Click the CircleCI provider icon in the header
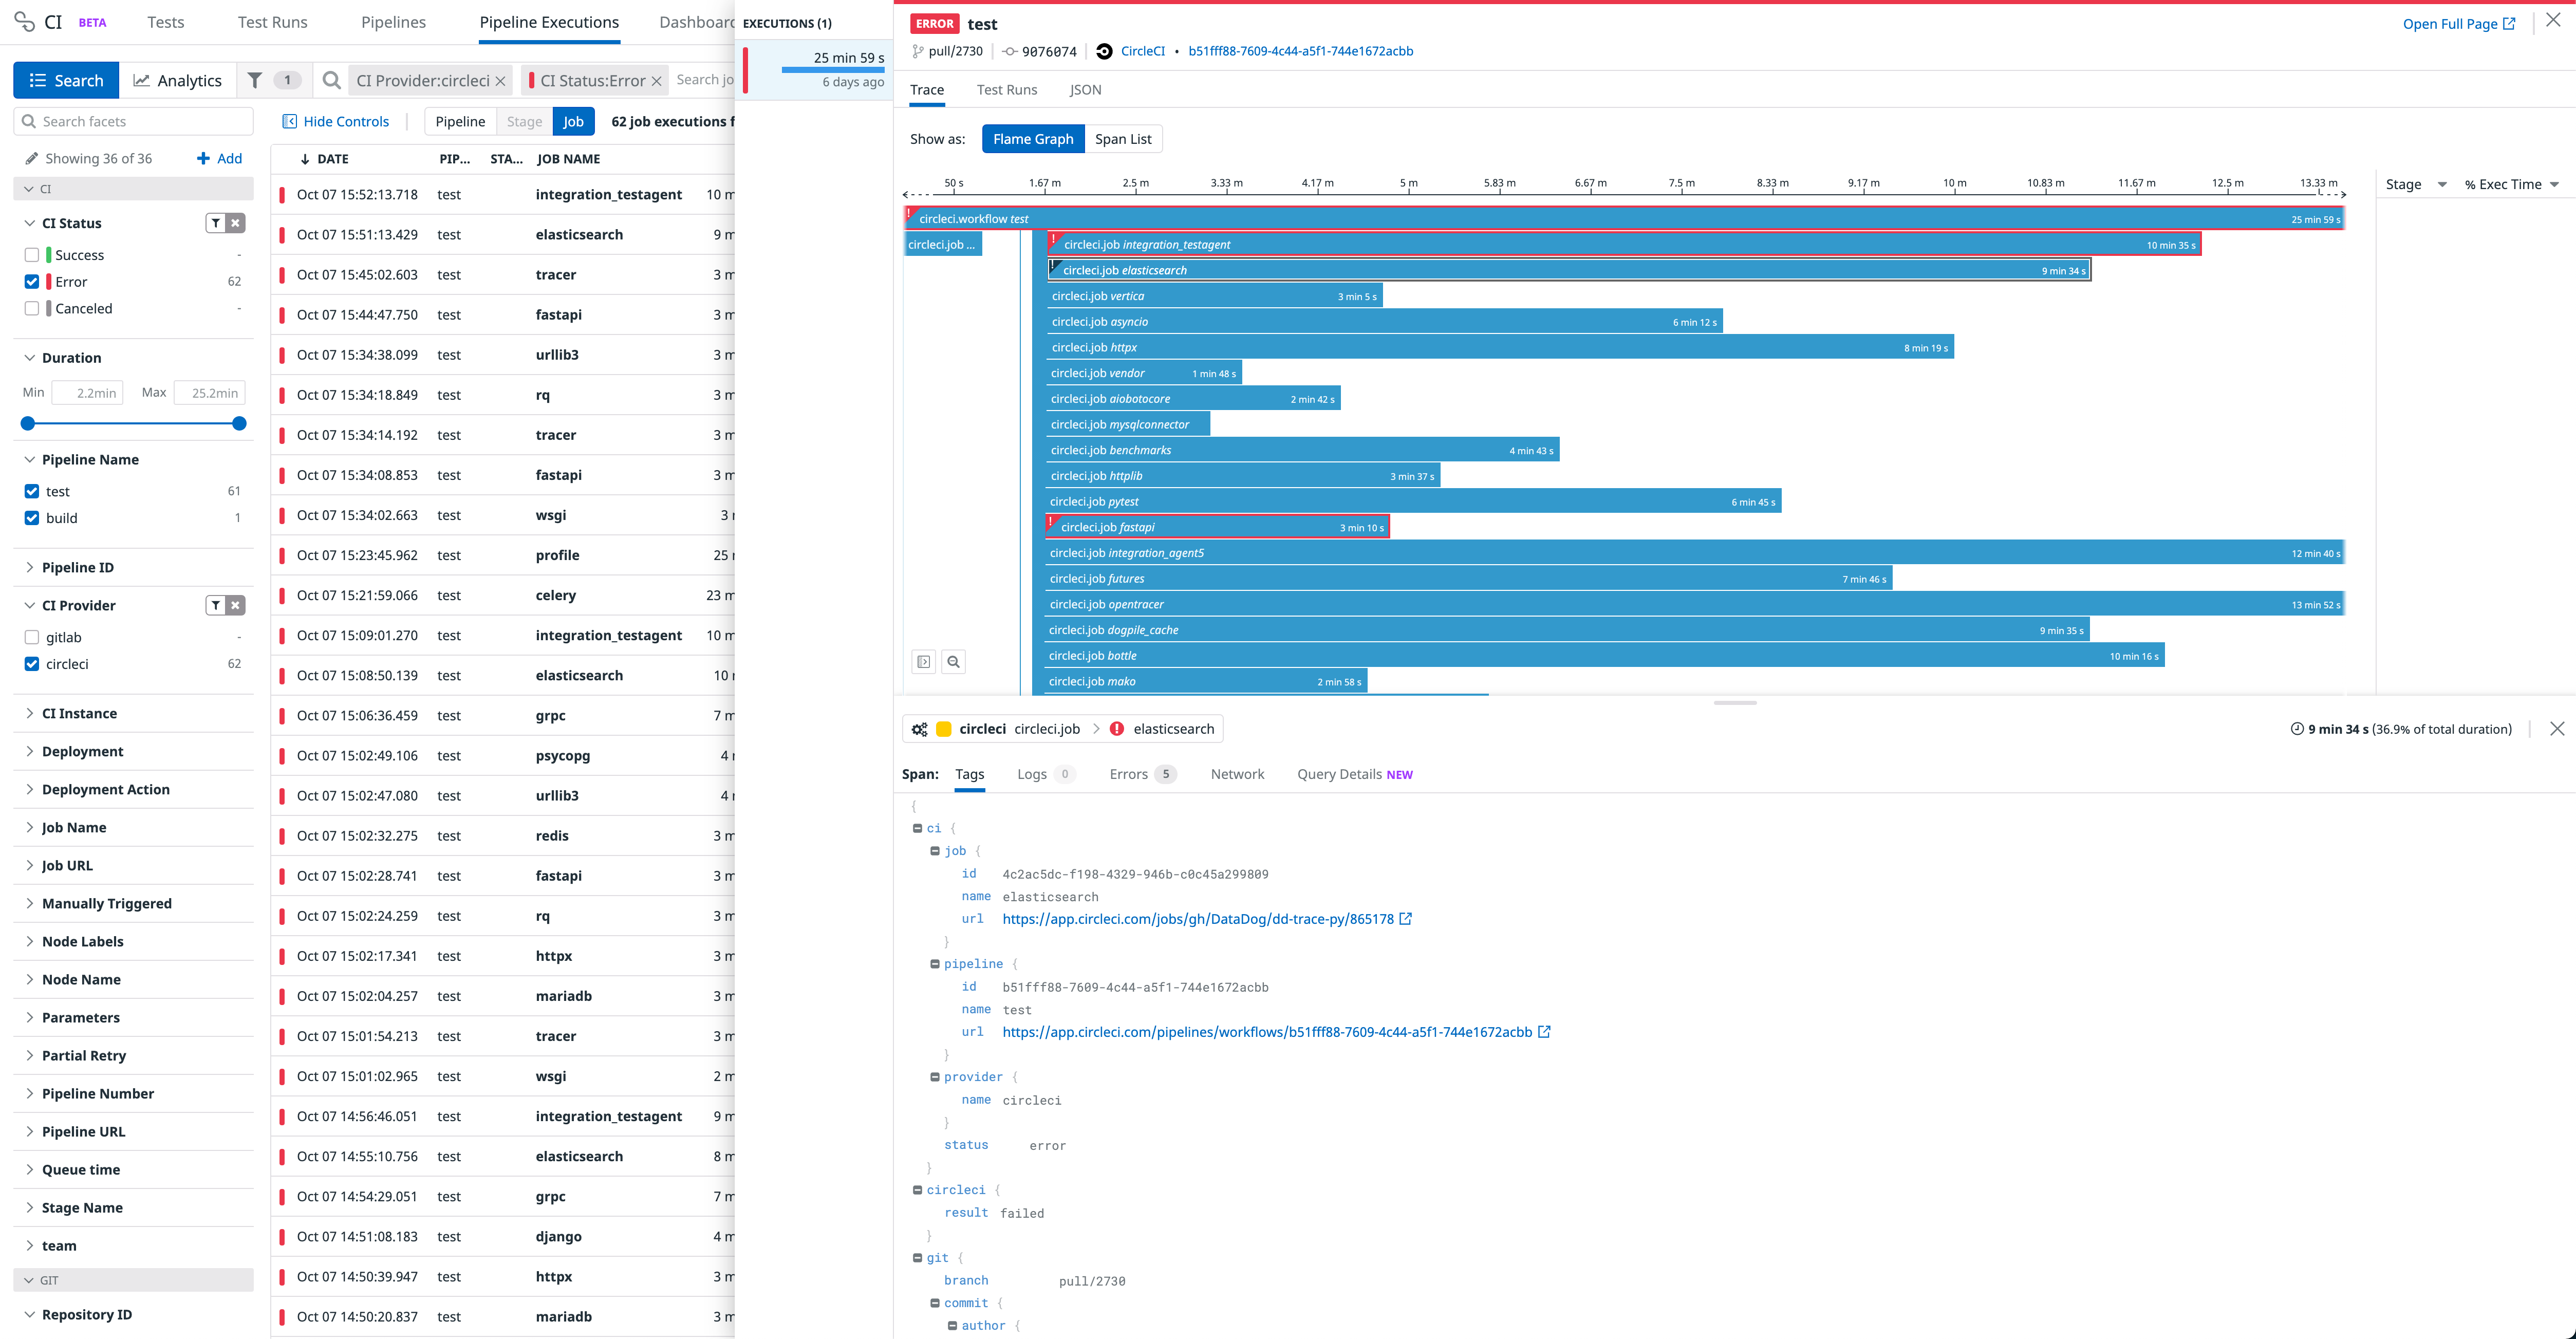2576x1339 pixels. pyautogui.click(x=1103, y=51)
